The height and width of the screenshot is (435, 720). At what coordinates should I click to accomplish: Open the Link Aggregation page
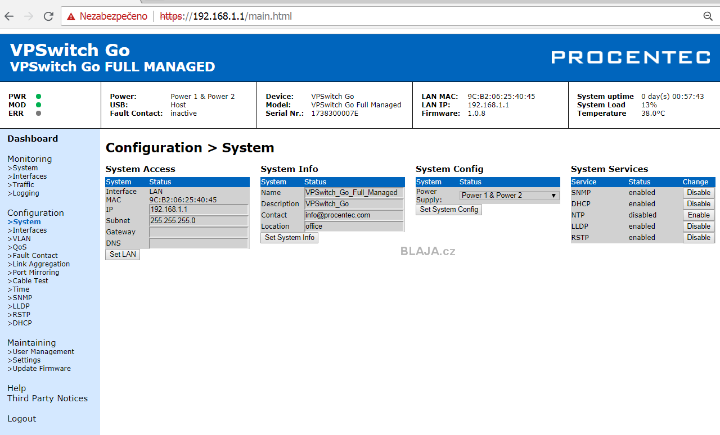click(x=39, y=264)
